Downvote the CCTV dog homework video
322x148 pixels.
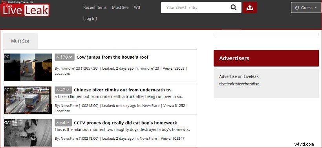(x=68, y=123)
